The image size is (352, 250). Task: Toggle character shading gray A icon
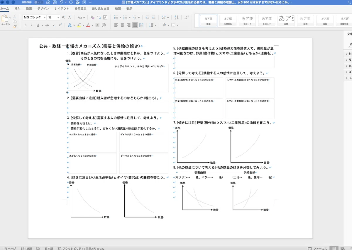pyautogui.click(x=97, y=25)
